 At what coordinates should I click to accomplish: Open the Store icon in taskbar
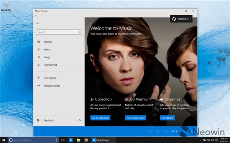pos(86,140)
